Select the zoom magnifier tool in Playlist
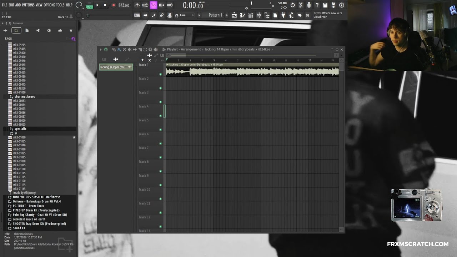 150,50
